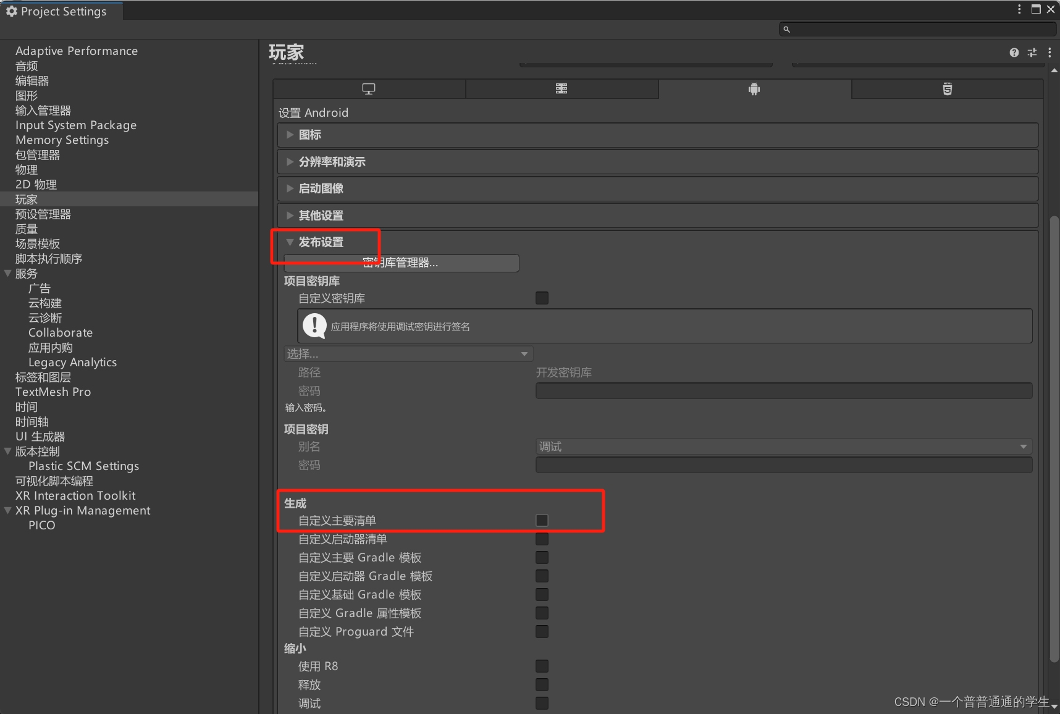The width and height of the screenshot is (1060, 714).
Task: Open XR Interaction Toolkit settings
Action: (x=75, y=495)
